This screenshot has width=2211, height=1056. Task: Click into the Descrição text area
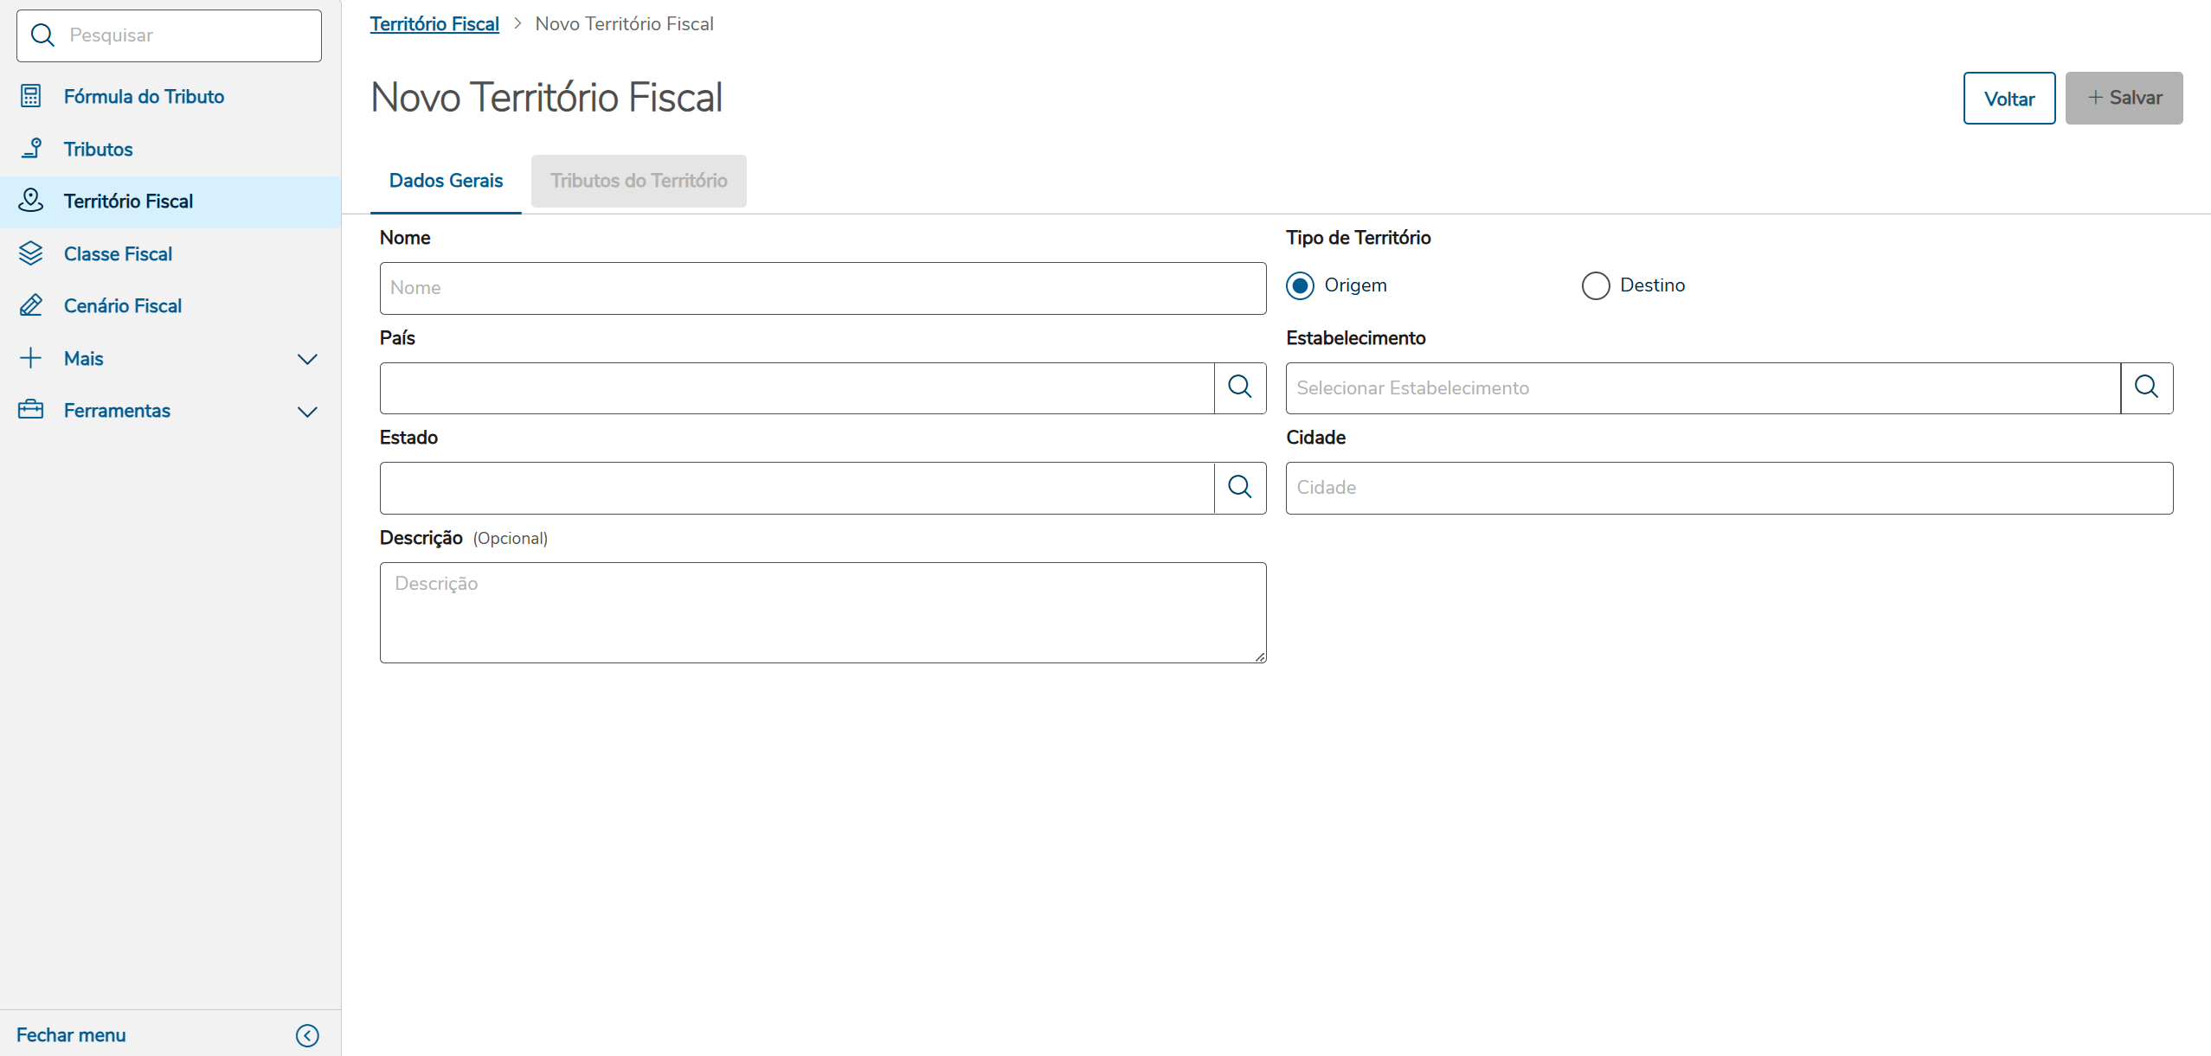point(822,612)
